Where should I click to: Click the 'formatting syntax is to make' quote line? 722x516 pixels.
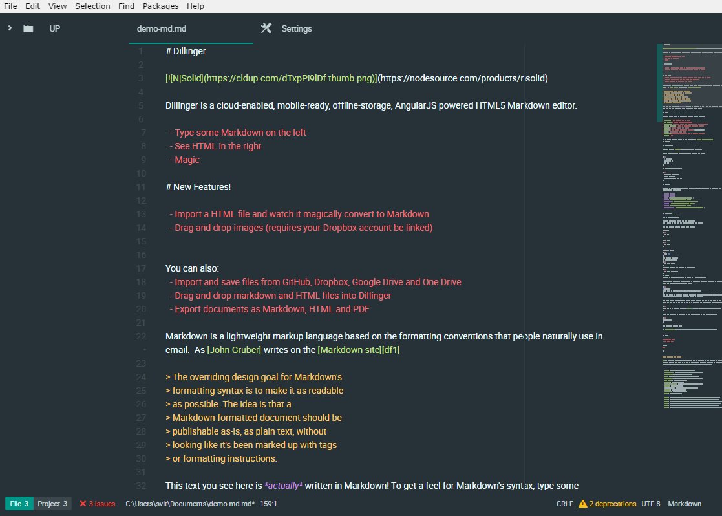tap(254, 391)
